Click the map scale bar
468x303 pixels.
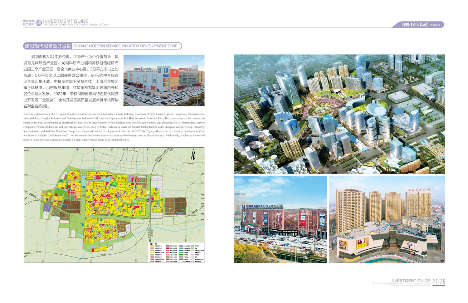click(190, 163)
